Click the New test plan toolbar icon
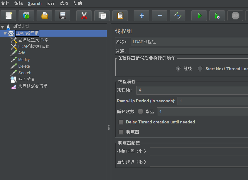The image size is (248, 180). click(8, 16)
